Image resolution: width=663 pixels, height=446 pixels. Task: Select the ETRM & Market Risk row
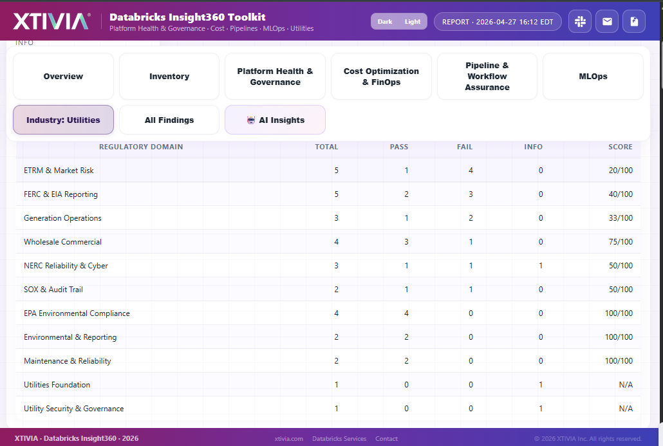[328, 171]
